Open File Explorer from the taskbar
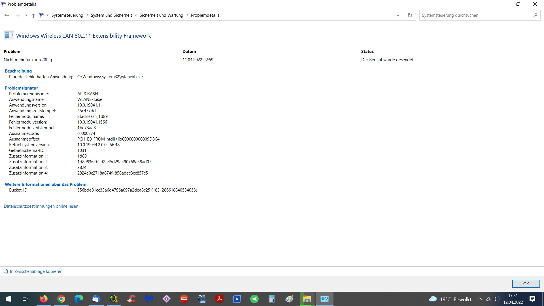 [x=307, y=299]
